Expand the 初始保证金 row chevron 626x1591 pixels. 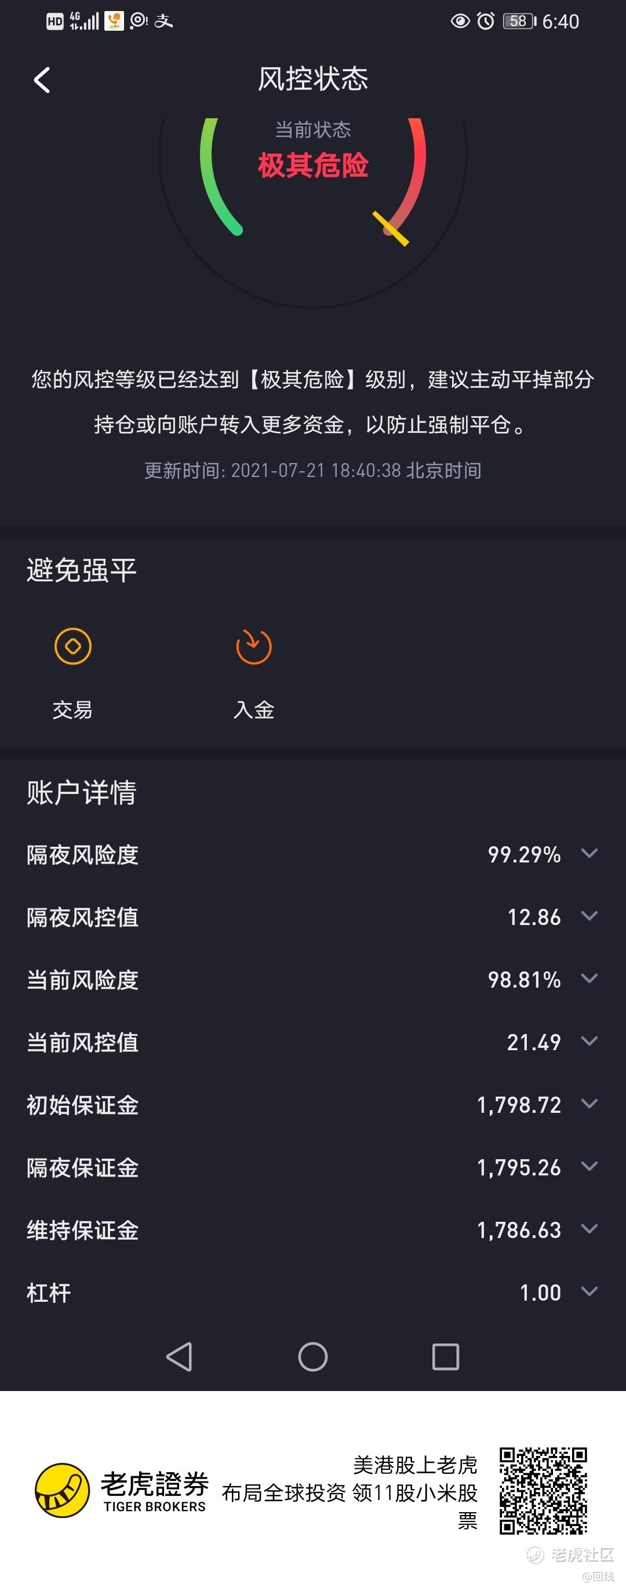pyautogui.click(x=589, y=1104)
